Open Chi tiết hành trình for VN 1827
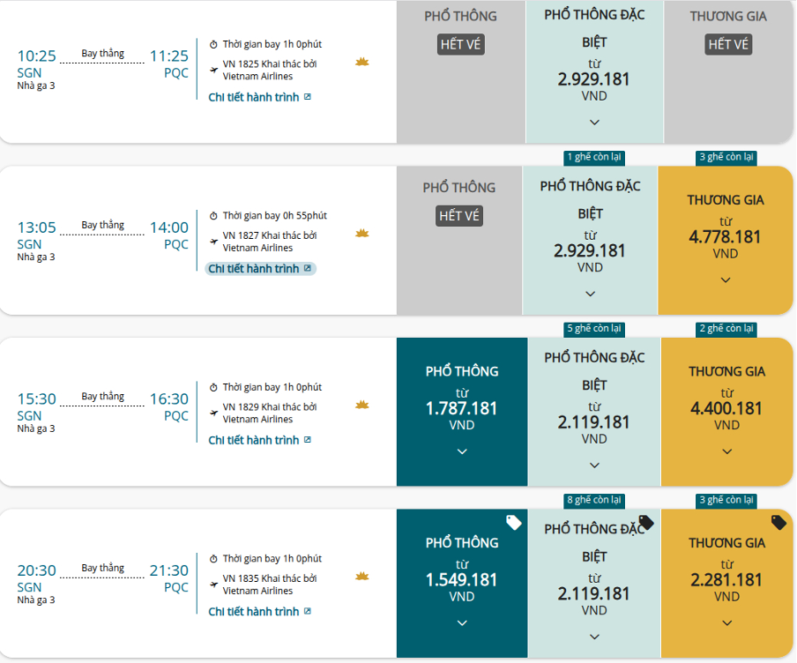 pyautogui.click(x=260, y=268)
